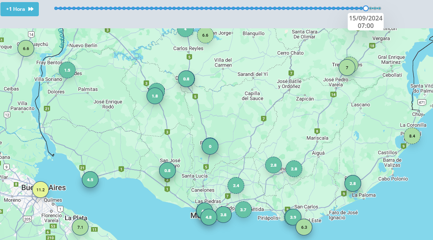This screenshot has height=240, width=433.
Task: Click the 2.4 station marker
Action: (x=236, y=185)
